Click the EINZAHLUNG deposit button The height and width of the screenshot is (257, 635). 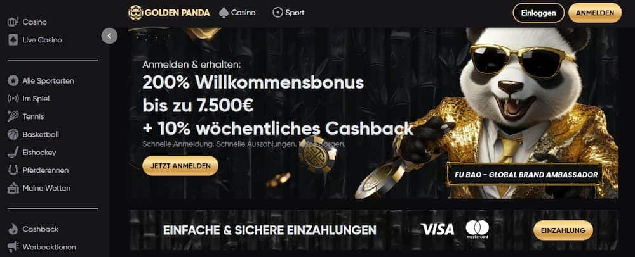(x=563, y=230)
